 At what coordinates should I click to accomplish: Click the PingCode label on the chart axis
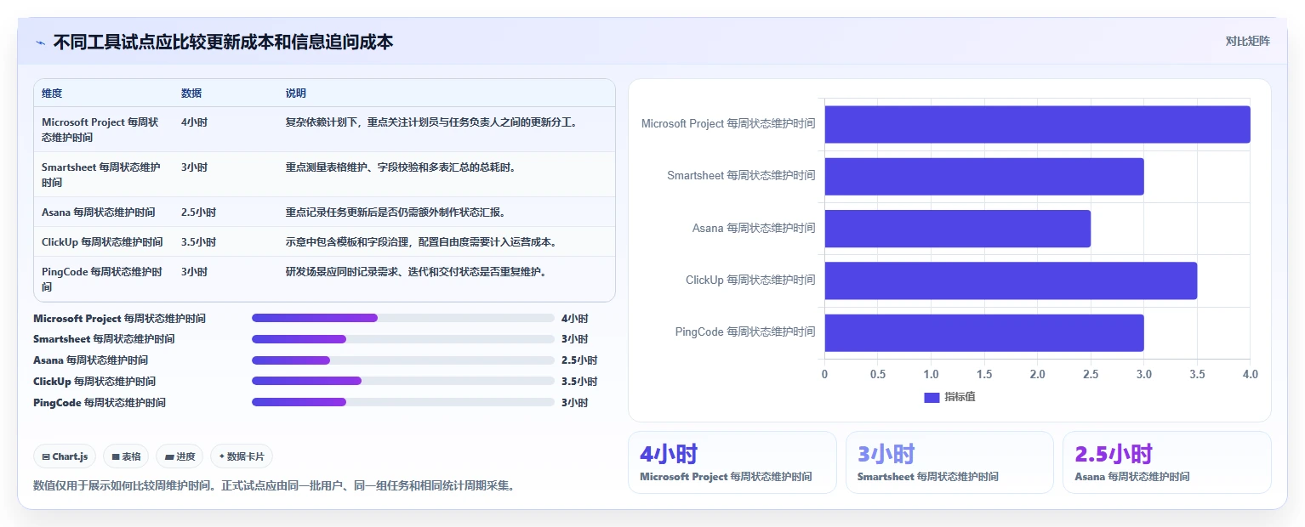click(745, 332)
